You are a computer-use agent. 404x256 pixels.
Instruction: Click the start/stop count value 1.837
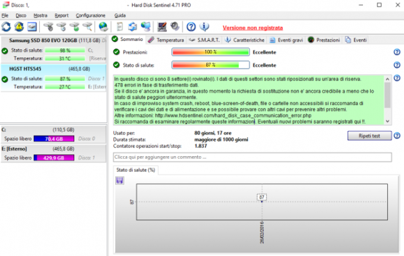coord(200,146)
